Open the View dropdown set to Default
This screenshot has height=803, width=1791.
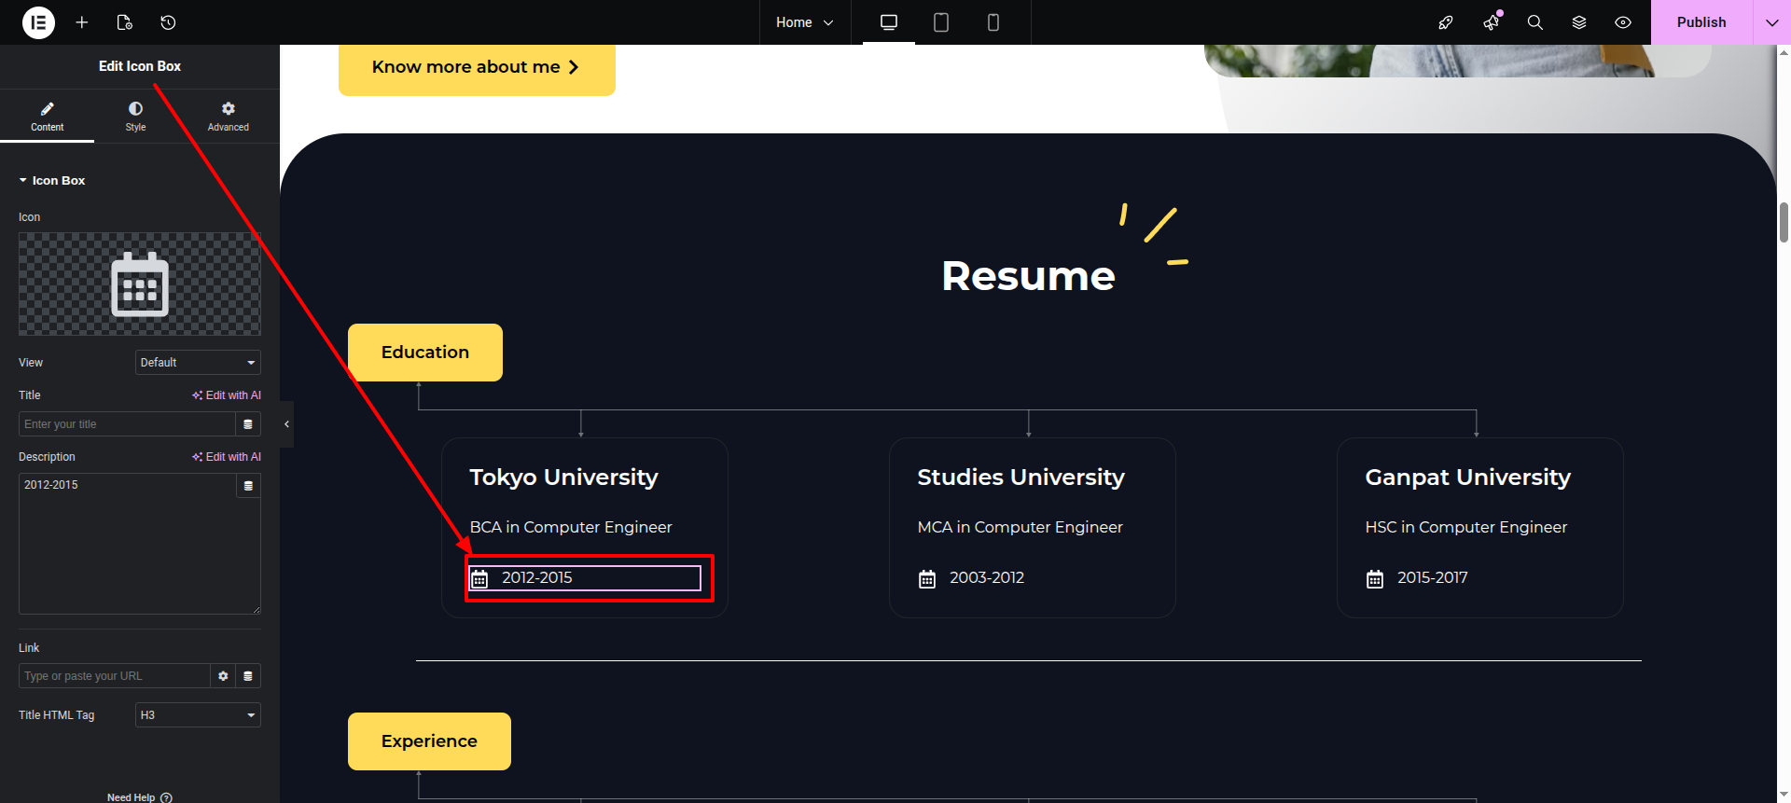[x=198, y=363]
